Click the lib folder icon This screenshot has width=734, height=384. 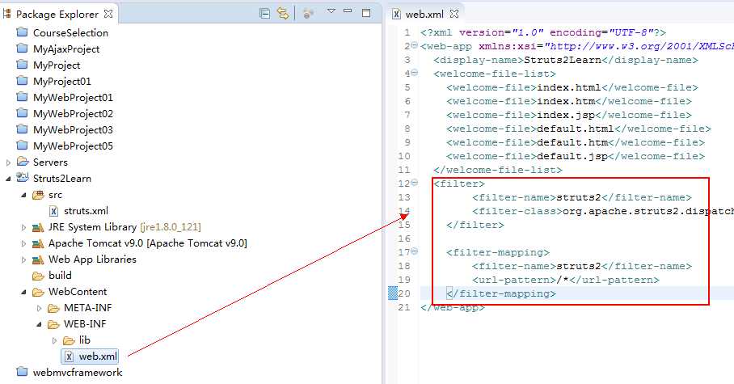tap(69, 340)
